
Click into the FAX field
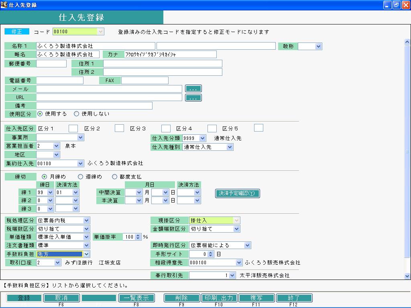[145, 80]
